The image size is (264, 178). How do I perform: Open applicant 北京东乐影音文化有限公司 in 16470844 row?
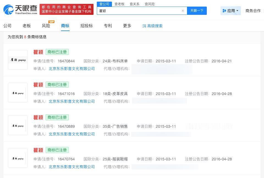click(72, 69)
